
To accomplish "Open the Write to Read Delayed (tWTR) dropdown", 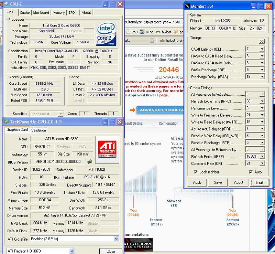I will tap(262, 122).
